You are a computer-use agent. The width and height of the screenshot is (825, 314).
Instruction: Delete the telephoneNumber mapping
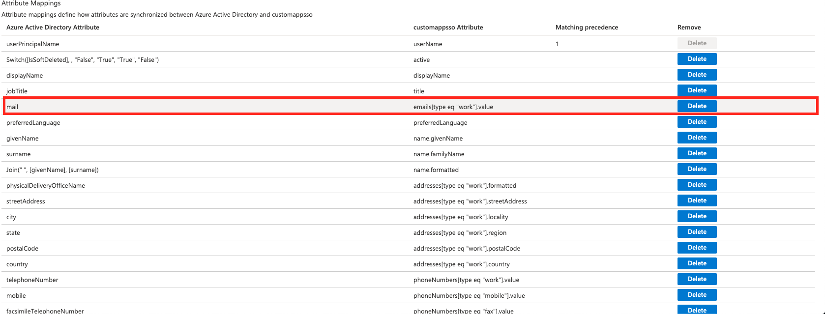(x=697, y=279)
